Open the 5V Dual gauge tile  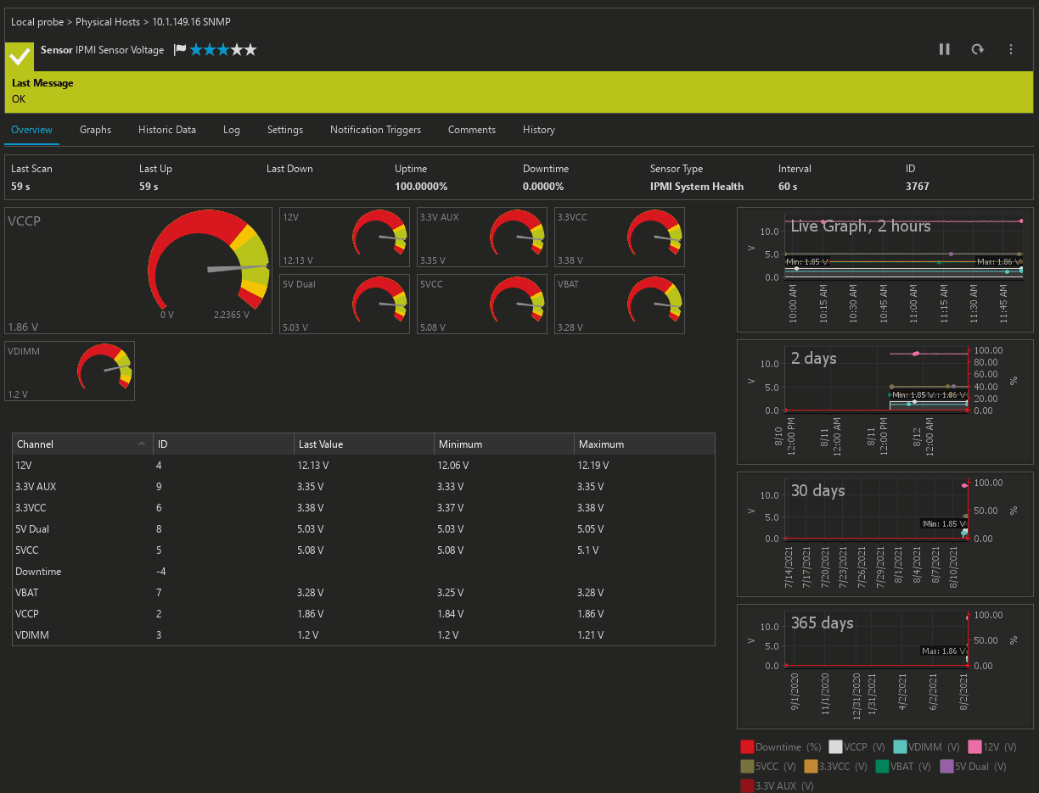point(344,305)
